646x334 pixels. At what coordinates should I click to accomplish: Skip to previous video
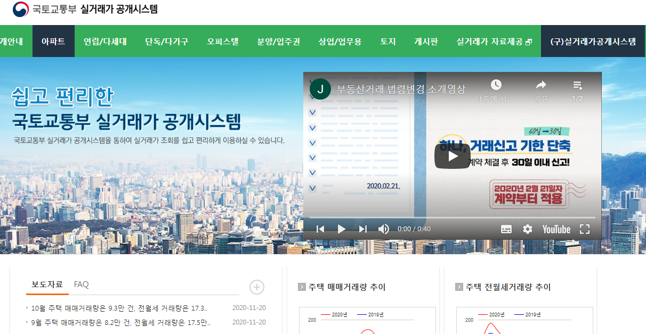320,229
